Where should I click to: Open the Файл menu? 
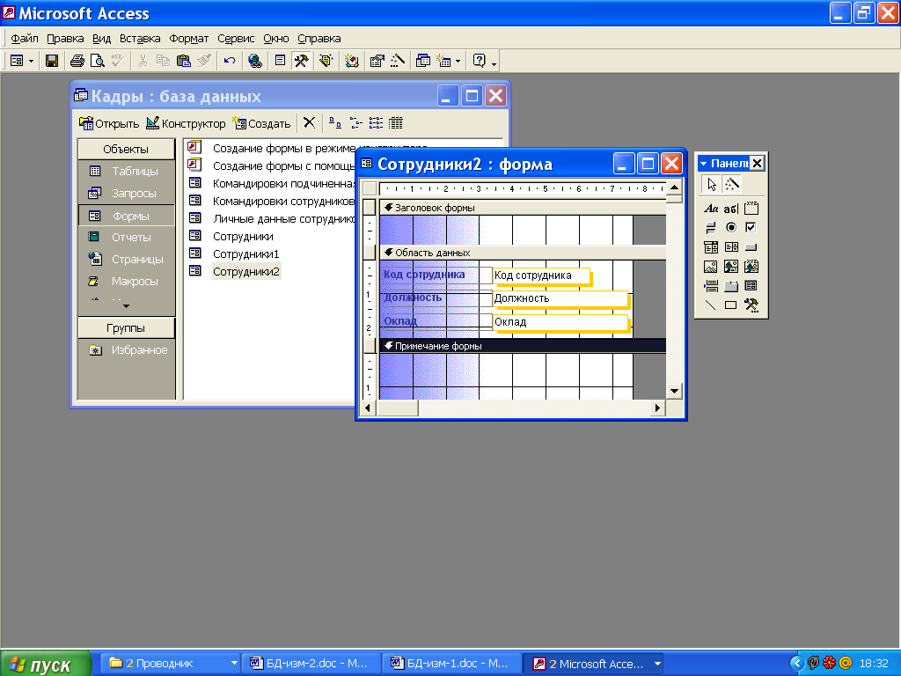click(x=25, y=39)
